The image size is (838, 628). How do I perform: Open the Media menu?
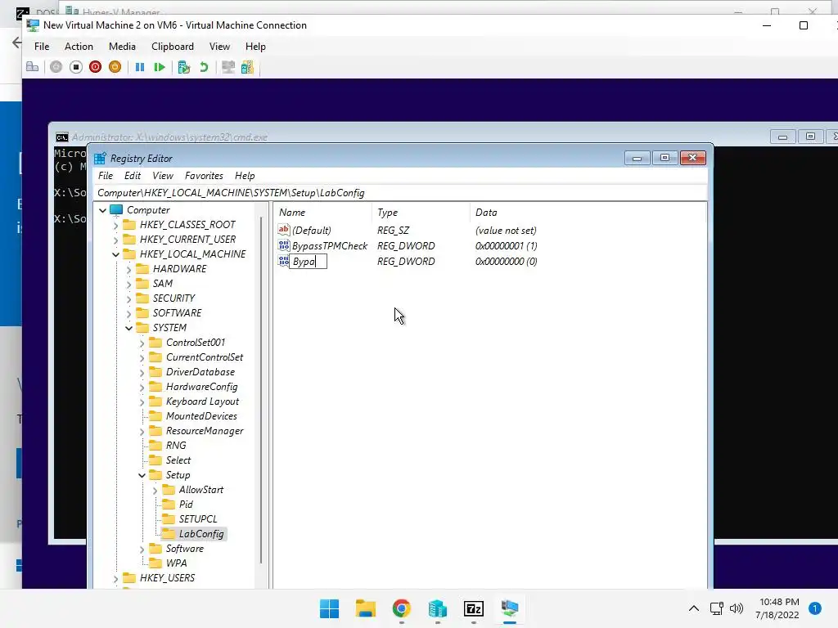(x=123, y=47)
